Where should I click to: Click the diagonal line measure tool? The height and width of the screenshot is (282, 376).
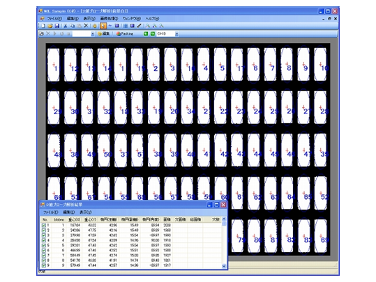coord(139,26)
